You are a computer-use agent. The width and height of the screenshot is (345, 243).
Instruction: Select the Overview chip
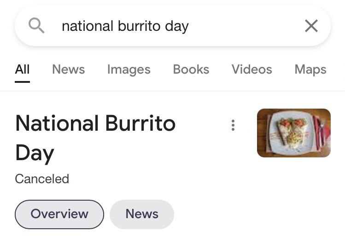coord(59,214)
